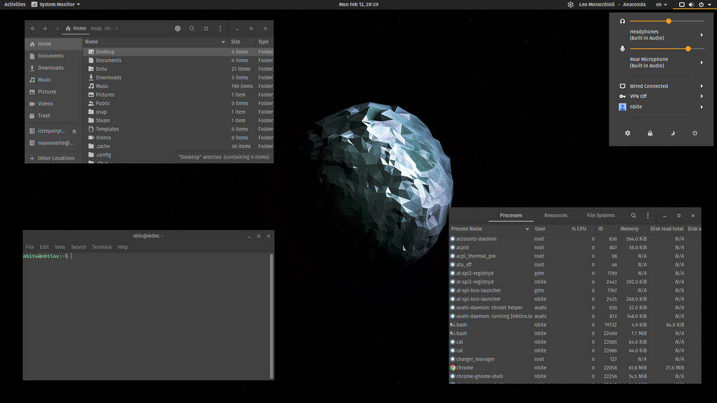Click Activities in the top bar
Screen dimensions: 717x403
(x=15, y=4)
